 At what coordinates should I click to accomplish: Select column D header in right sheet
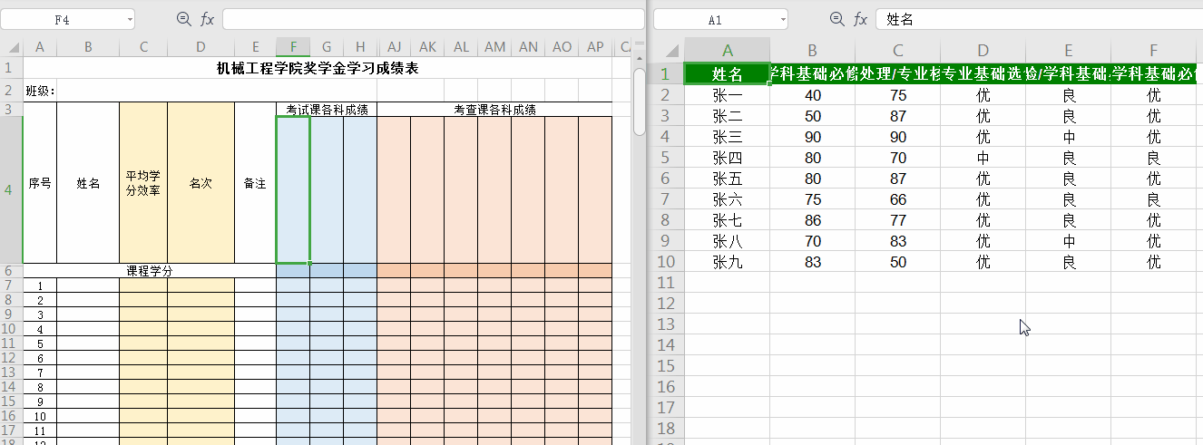(983, 50)
